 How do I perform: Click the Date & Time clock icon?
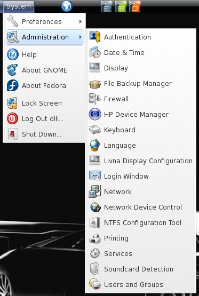(95, 52)
